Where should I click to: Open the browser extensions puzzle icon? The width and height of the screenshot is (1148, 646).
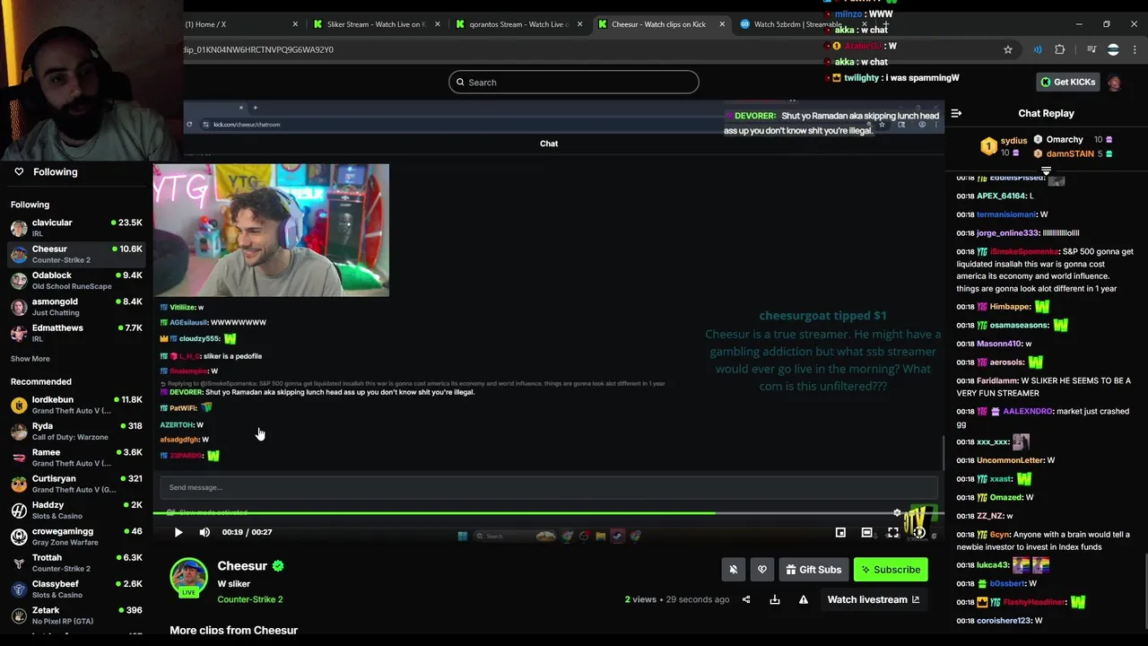click(x=1060, y=49)
